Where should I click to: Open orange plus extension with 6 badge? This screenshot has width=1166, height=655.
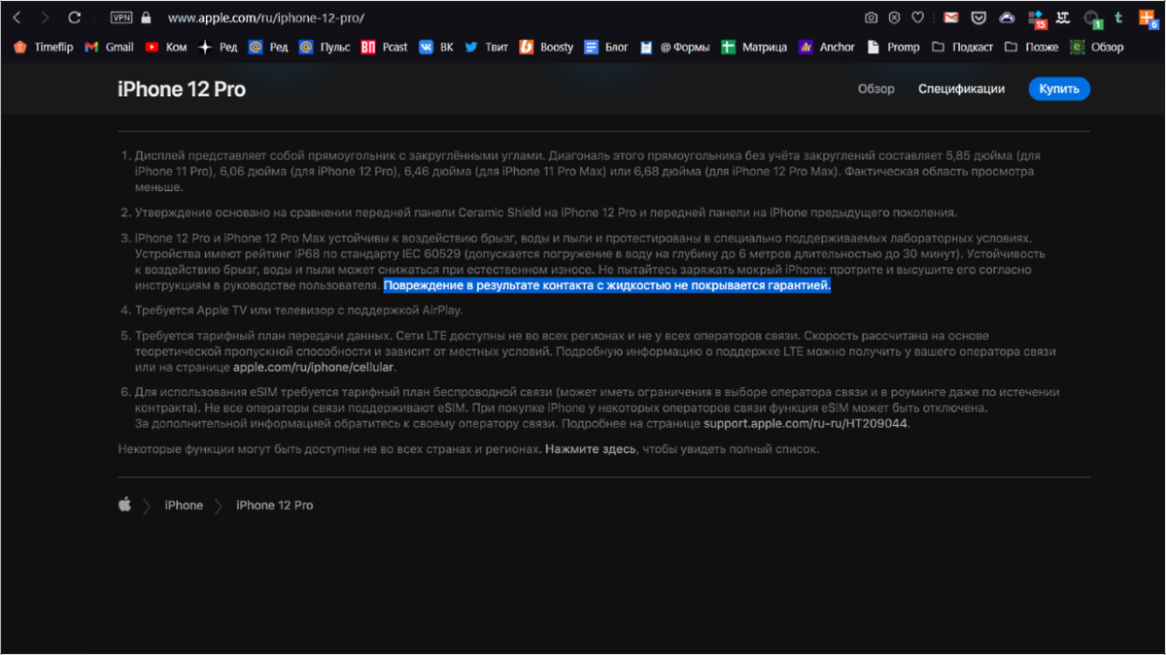click(x=1148, y=18)
